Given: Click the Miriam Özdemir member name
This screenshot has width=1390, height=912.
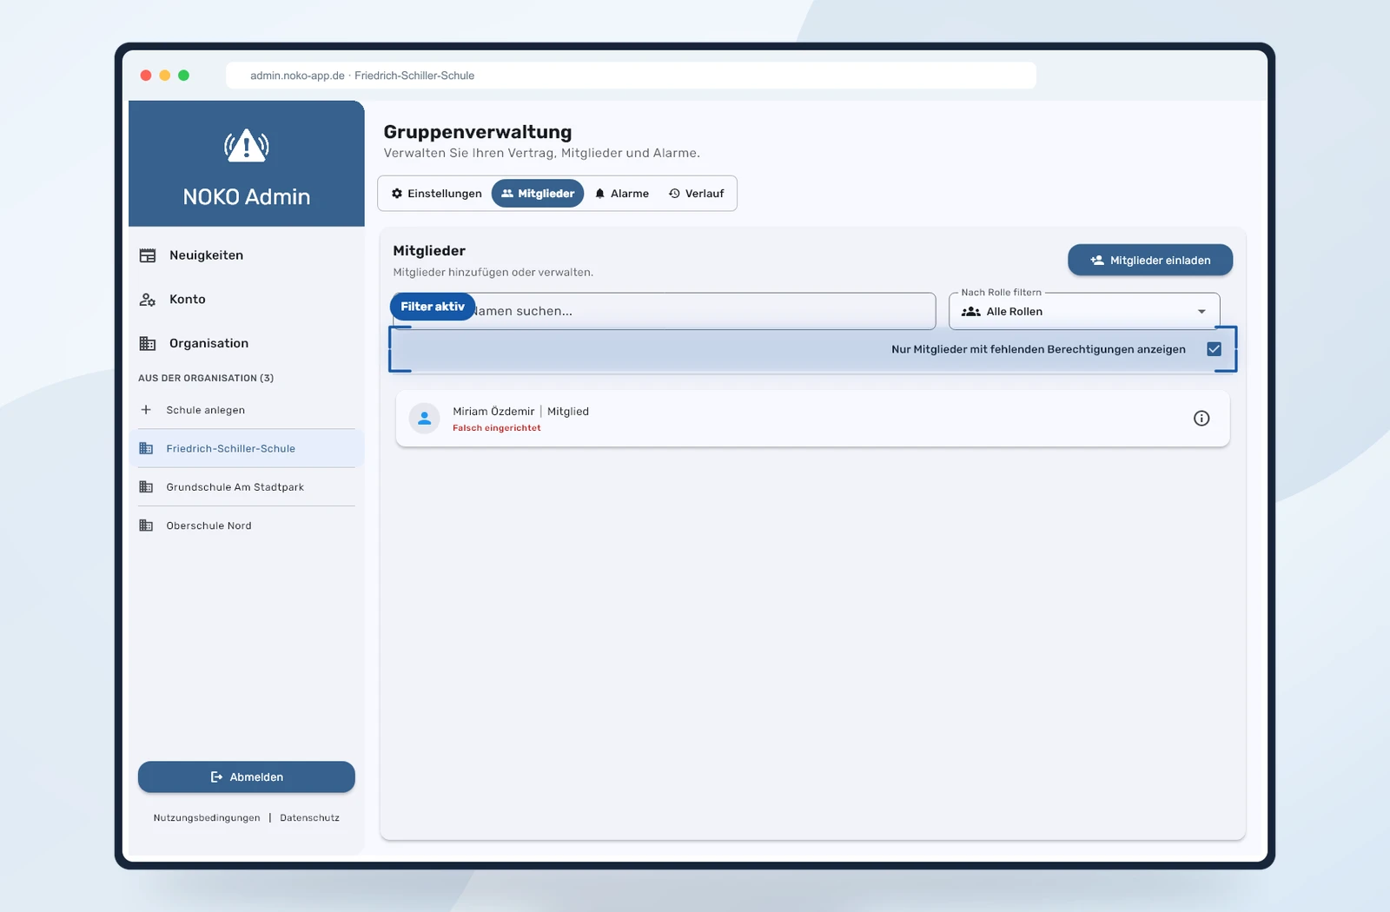Looking at the screenshot, I should pyautogui.click(x=493, y=412).
